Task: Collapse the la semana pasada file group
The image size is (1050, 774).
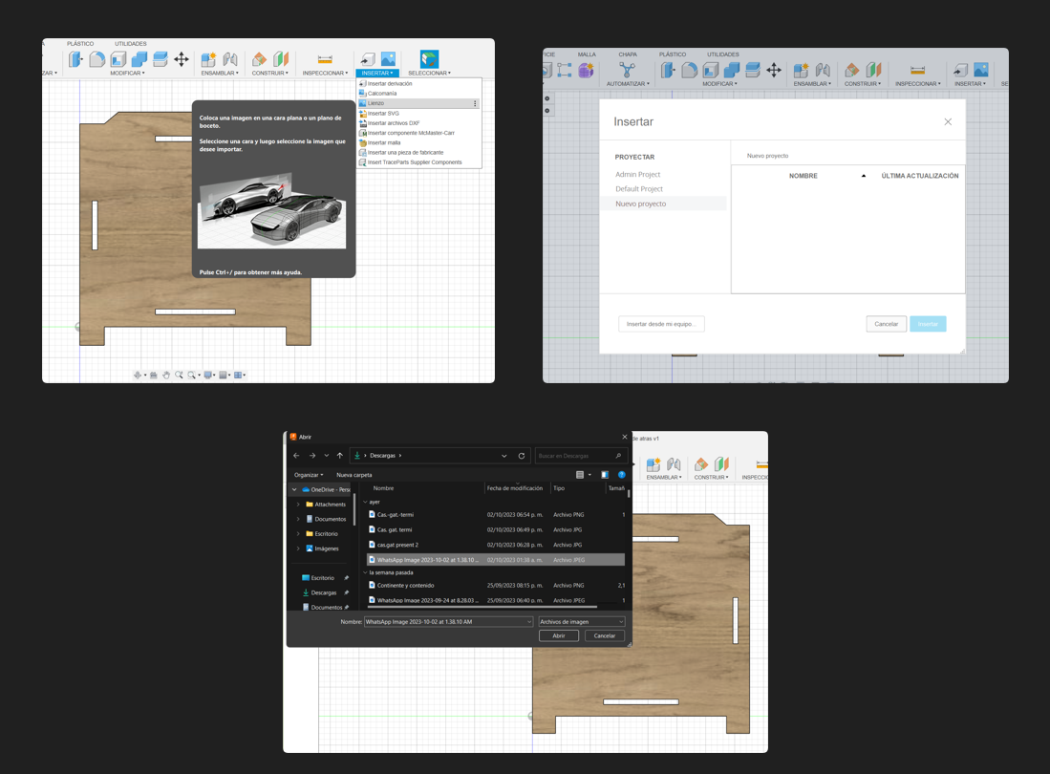Action: [x=366, y=572]
